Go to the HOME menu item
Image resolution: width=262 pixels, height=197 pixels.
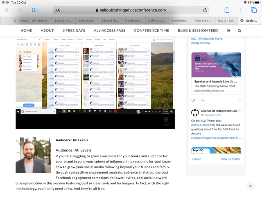[x=26, y=30]
